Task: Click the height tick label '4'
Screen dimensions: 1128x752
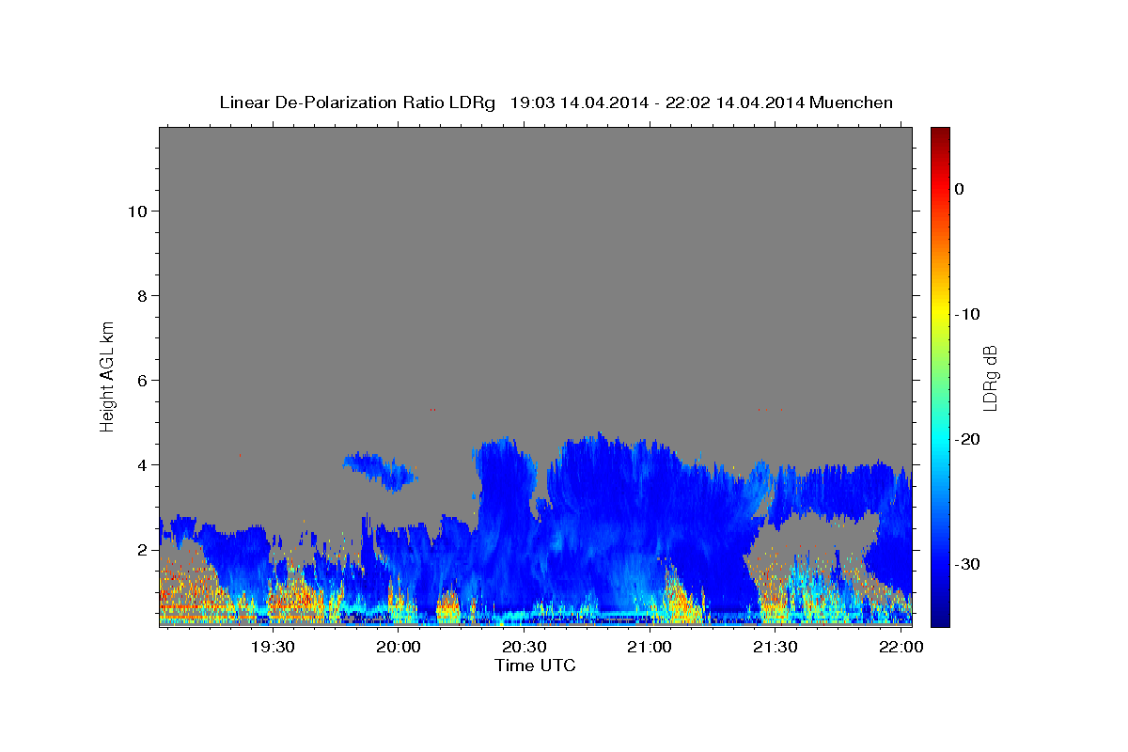Action: (142, 465)
